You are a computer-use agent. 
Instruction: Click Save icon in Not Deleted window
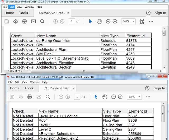pos(12,97)
